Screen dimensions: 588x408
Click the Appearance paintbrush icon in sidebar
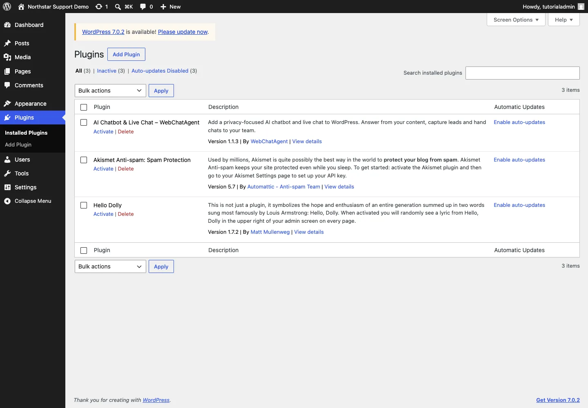7,104
